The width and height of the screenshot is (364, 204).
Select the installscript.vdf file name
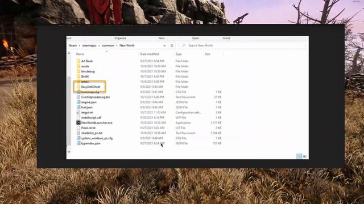[x=91, y=117]
